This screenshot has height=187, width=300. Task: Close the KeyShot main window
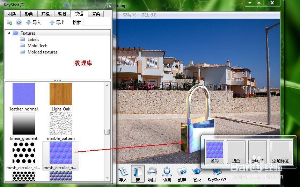click(x=272, y=3)
